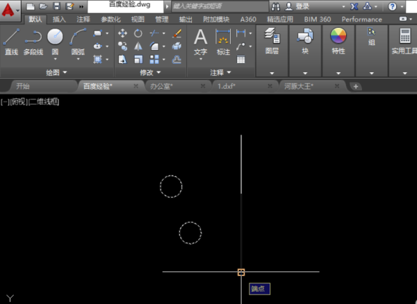Image resolution: width=417 pixels, height=304 pixels.
Task: Open the 块 block panel
Action: [305, 41]
